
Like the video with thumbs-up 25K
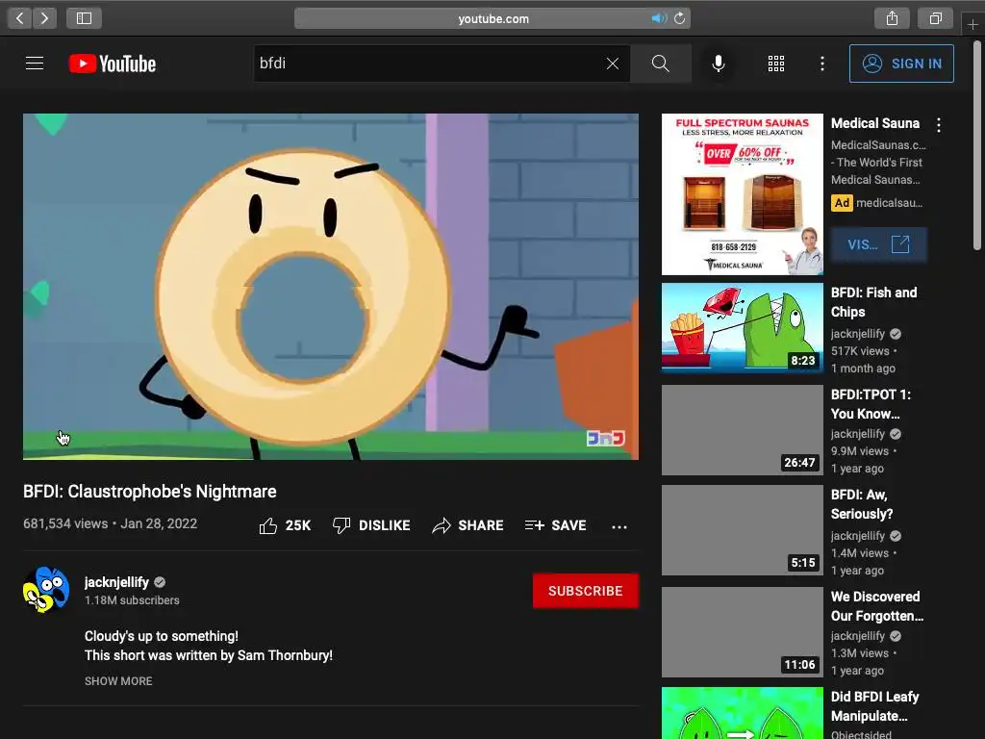click(285, 525)
